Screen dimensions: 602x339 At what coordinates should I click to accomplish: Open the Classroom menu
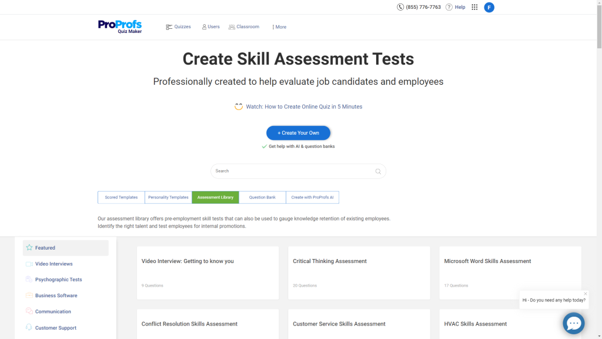click(244, 27)
